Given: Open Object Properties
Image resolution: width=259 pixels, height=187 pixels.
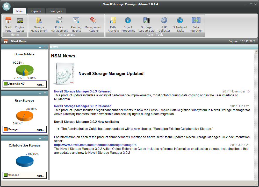Looking at the screenshot, I should pos(128,24).
